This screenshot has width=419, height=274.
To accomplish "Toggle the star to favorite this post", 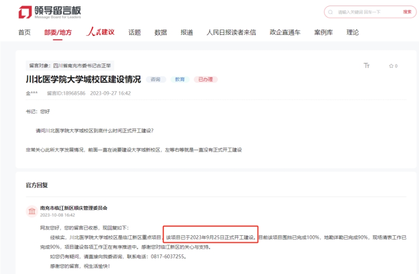I will (391, 66).
